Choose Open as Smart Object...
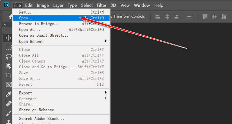This screenshot has width=232, height=124. (x=61, y=35)
